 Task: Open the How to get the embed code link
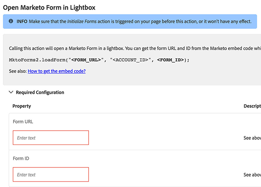tap(57, 71)
